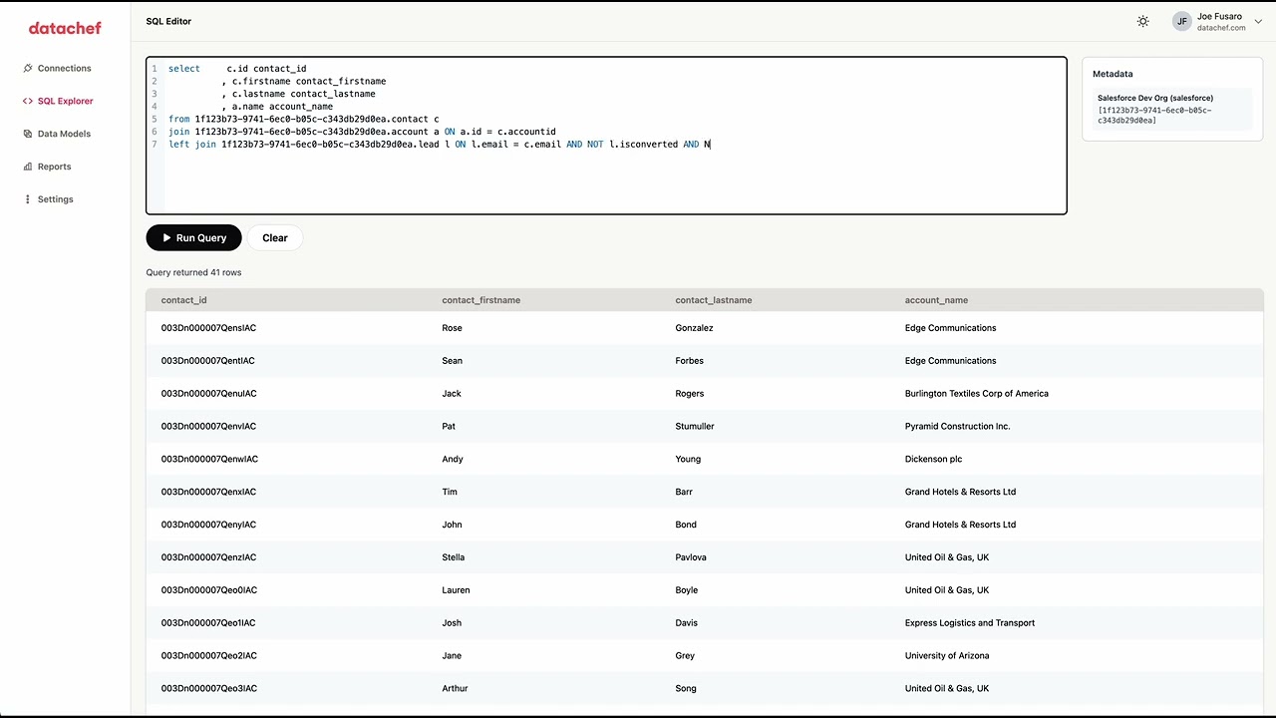
Task: Click cell 003Dn000007QenyIAC
Action: click(208, 525)
